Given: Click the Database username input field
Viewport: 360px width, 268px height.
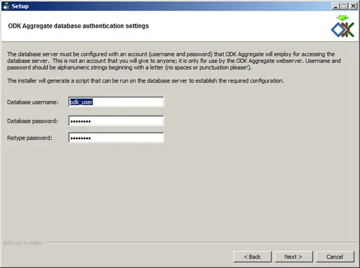Looking at the screenshot, I should point(116,102).
